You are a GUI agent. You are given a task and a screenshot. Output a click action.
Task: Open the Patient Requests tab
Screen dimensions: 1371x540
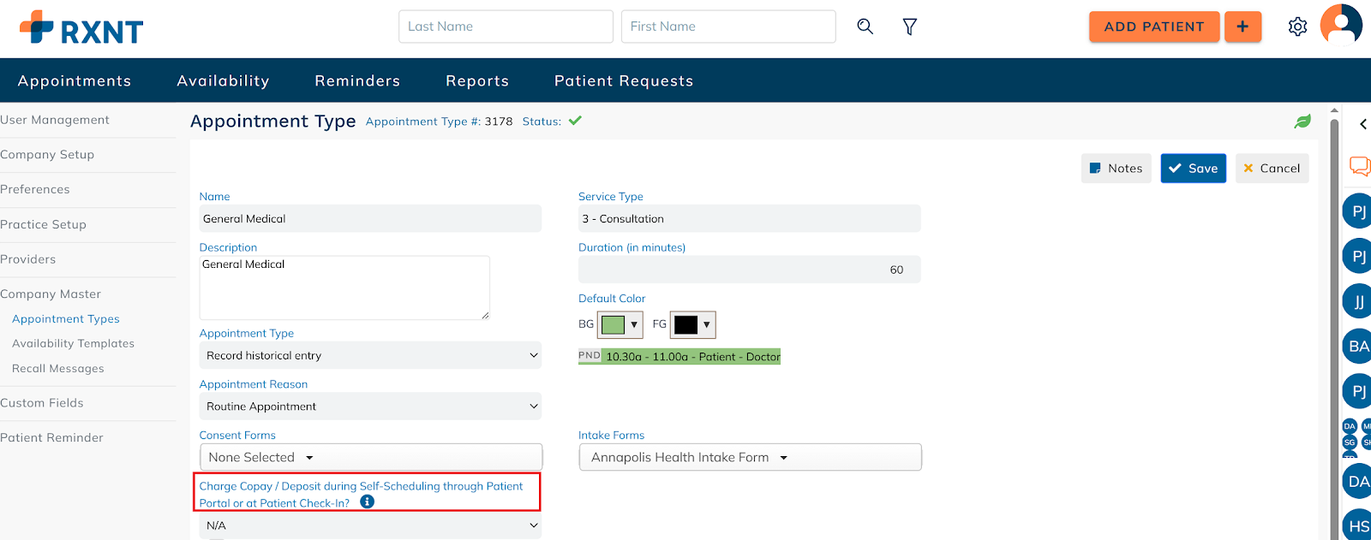623,80
